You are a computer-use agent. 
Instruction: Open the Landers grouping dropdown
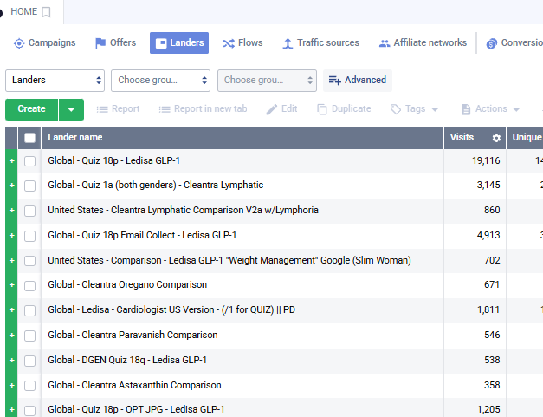pos(55,81)
